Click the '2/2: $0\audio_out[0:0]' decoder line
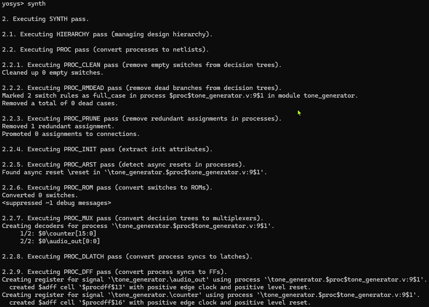The image size is (429, 307). click(x=60, y=241)
